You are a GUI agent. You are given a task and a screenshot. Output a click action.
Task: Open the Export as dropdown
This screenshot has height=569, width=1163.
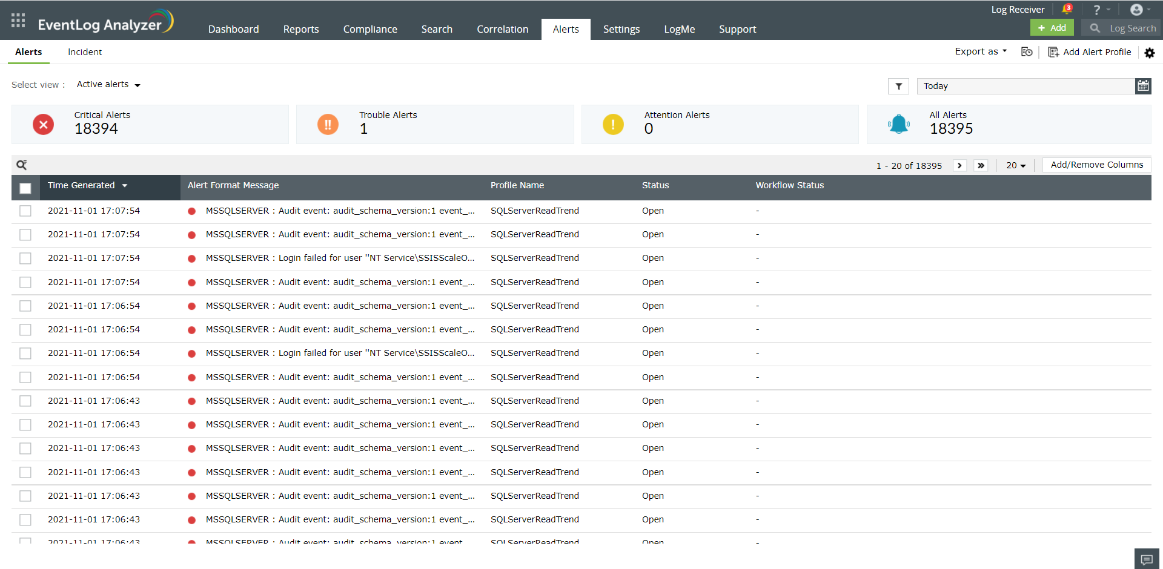(981, 51)
